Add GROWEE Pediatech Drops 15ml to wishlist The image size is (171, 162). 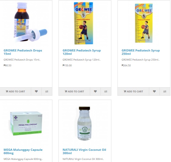36,91
